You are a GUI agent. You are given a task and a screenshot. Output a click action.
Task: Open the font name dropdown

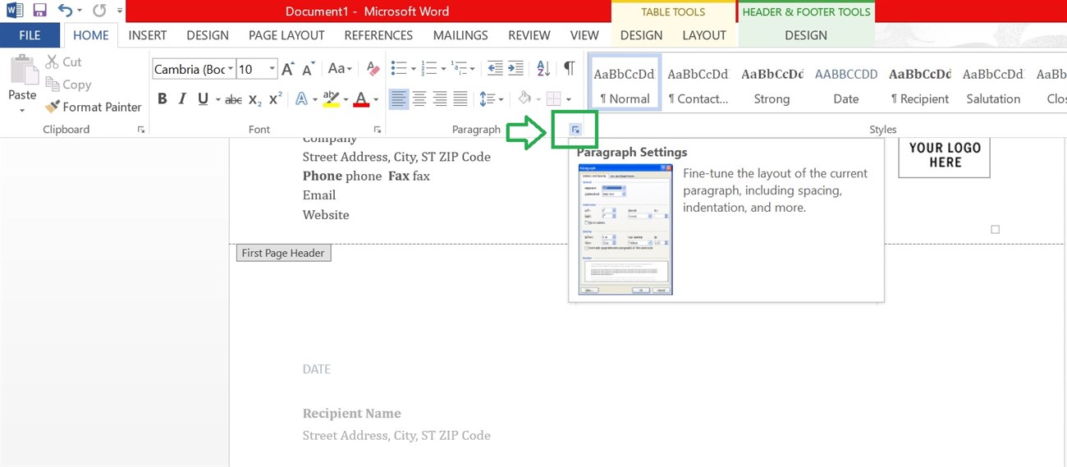(x=231, y=70)
